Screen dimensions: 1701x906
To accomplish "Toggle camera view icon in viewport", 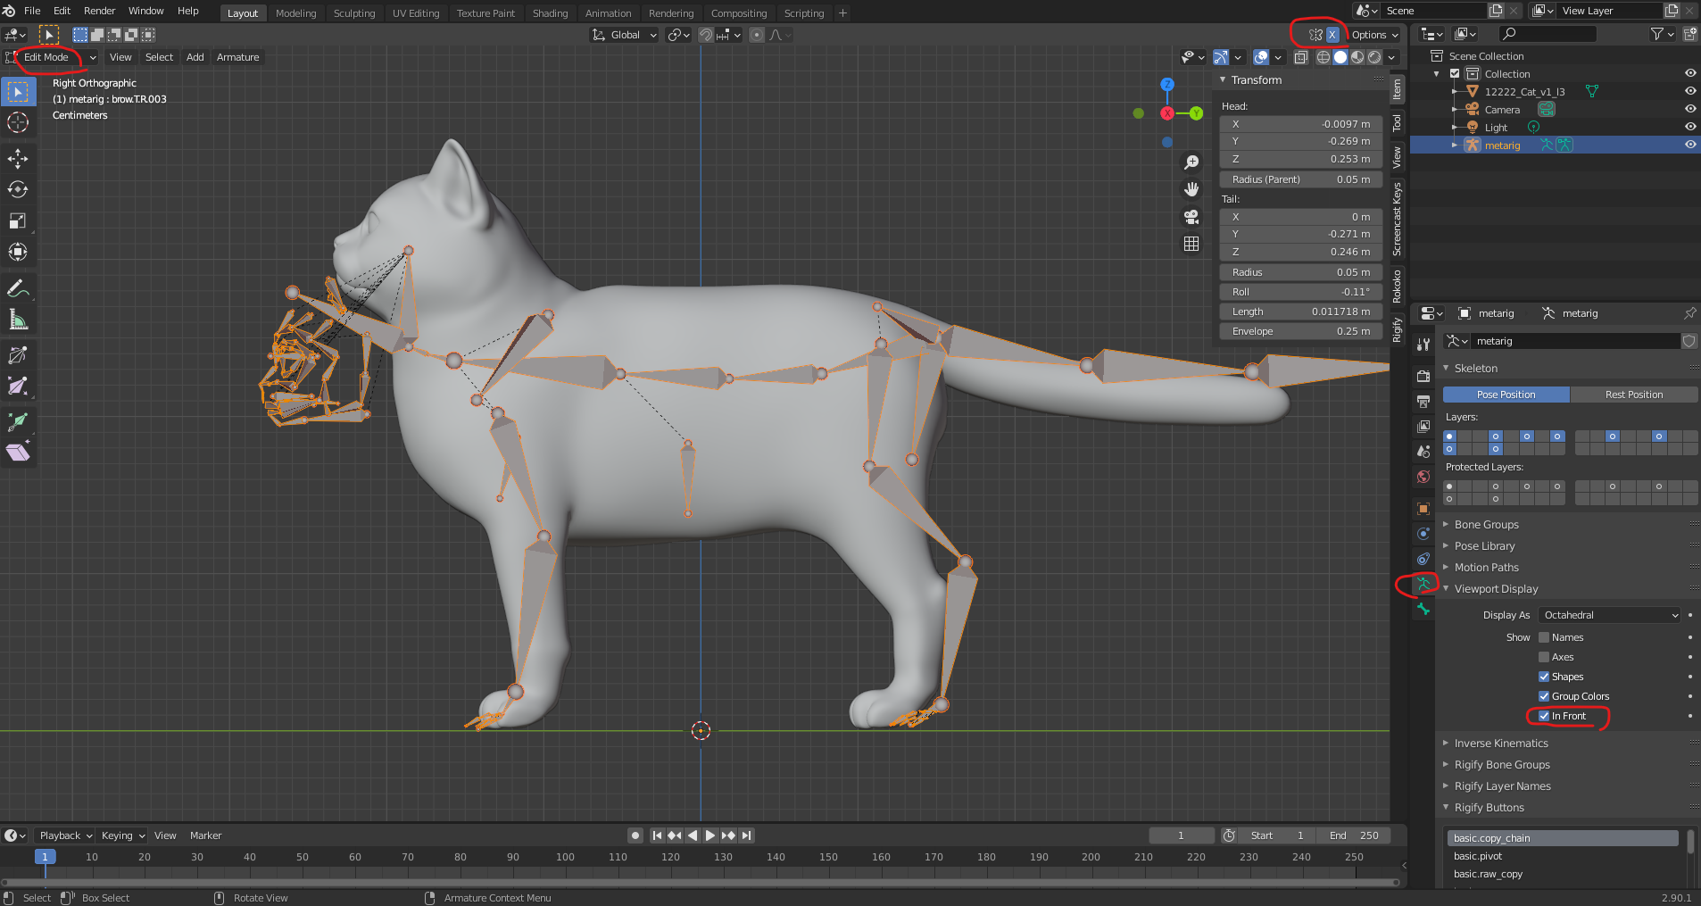I will click(1191, 217).
